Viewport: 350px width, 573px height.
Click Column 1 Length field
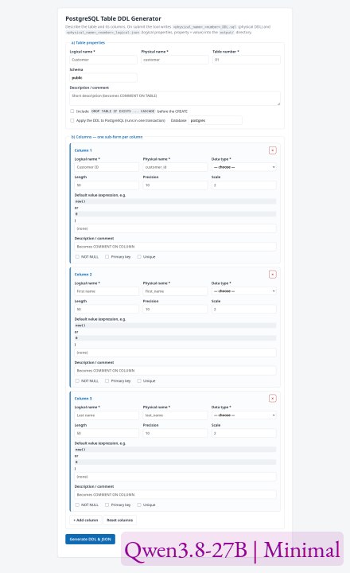(107, 185)
